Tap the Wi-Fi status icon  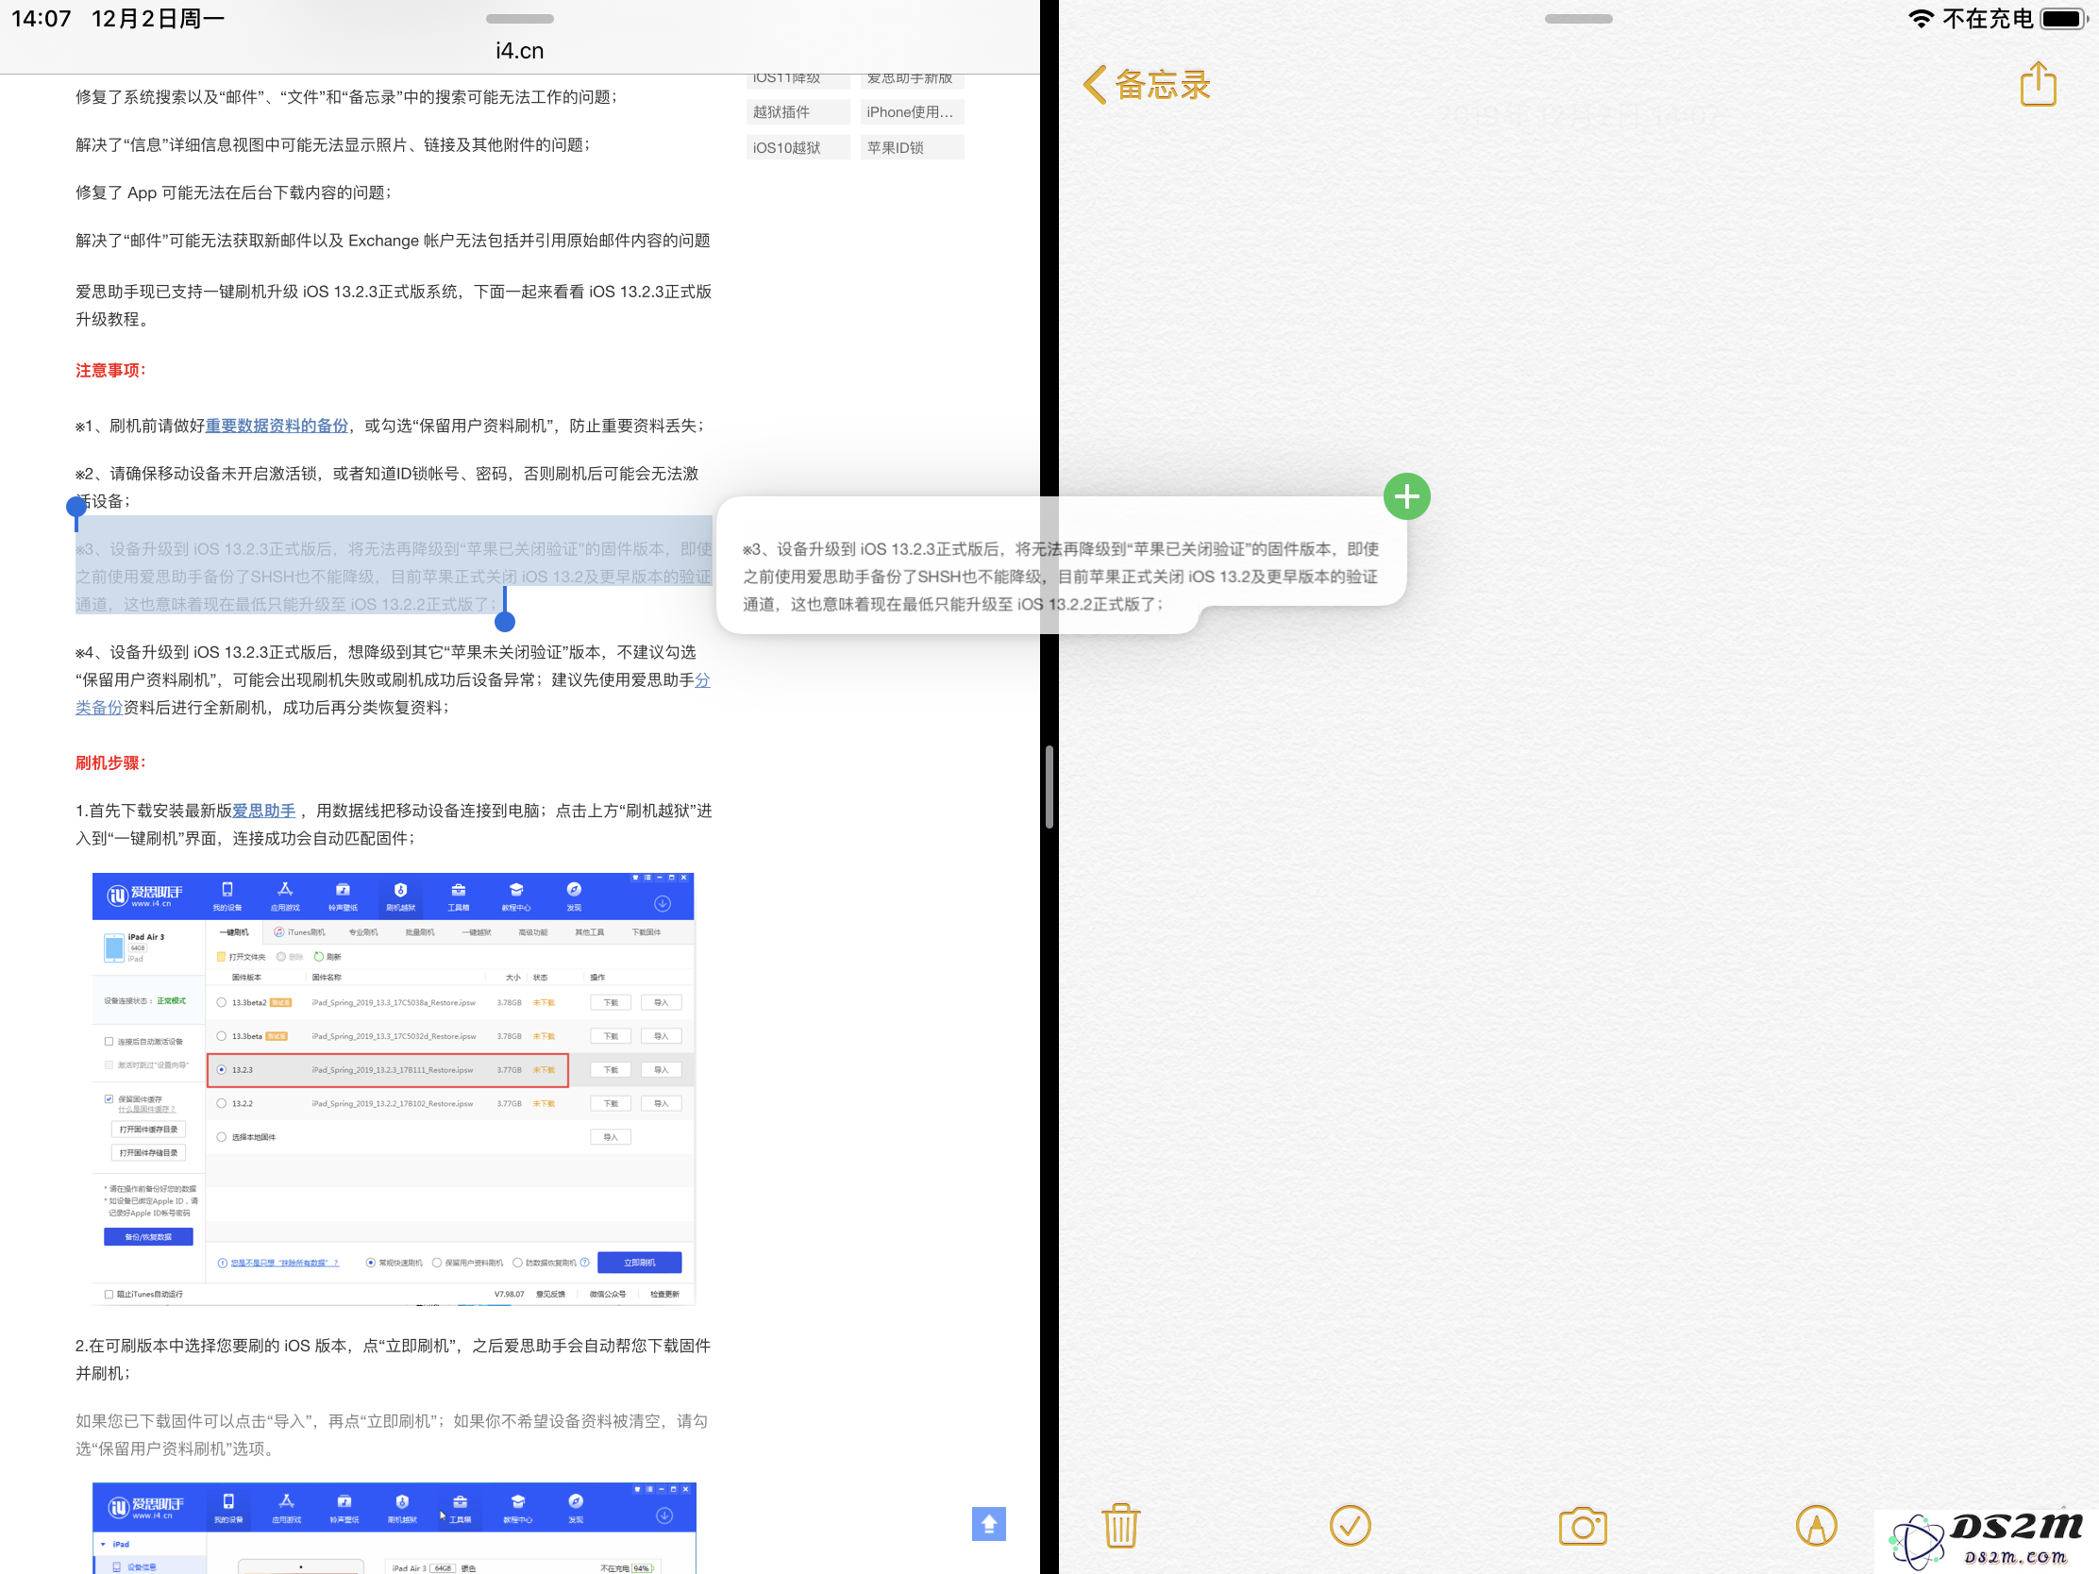coord(1921,19)
